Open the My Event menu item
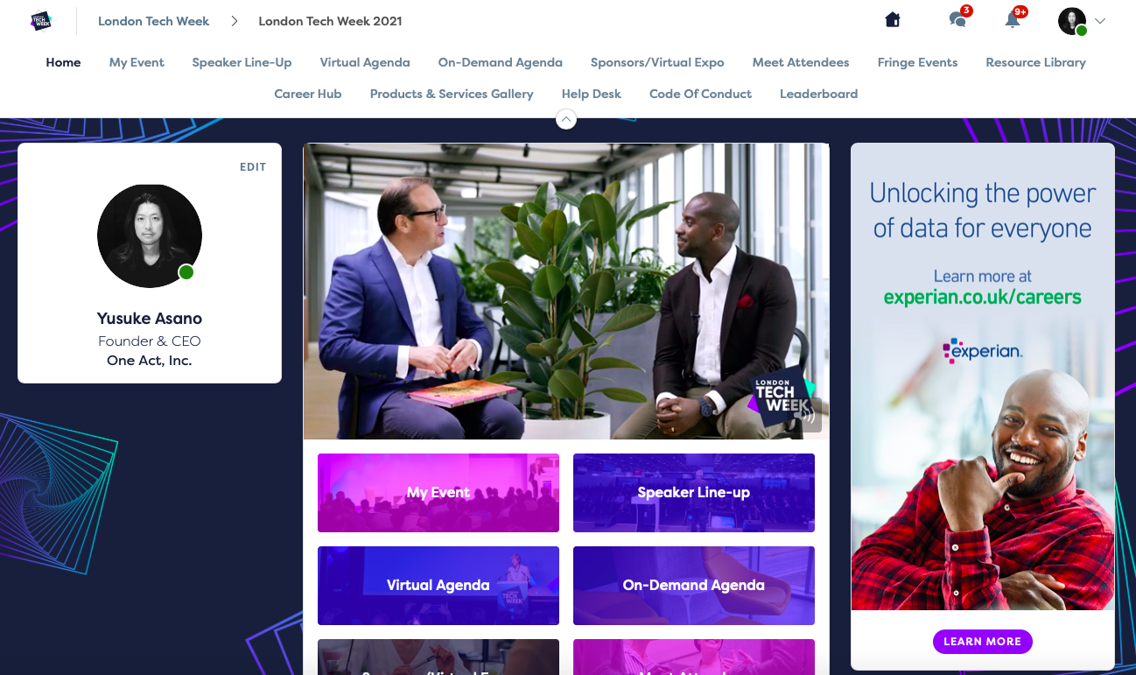 click(x=137, y=62)
